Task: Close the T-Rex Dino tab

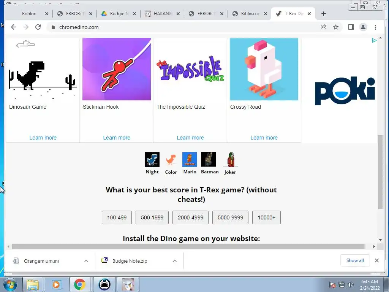Action: point(309,14)
